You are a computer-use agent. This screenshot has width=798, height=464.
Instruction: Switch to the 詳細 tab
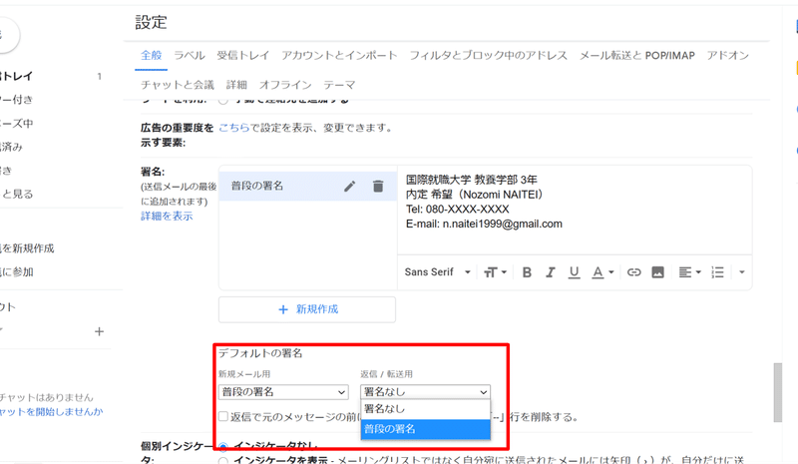click(x=236, y=85)
